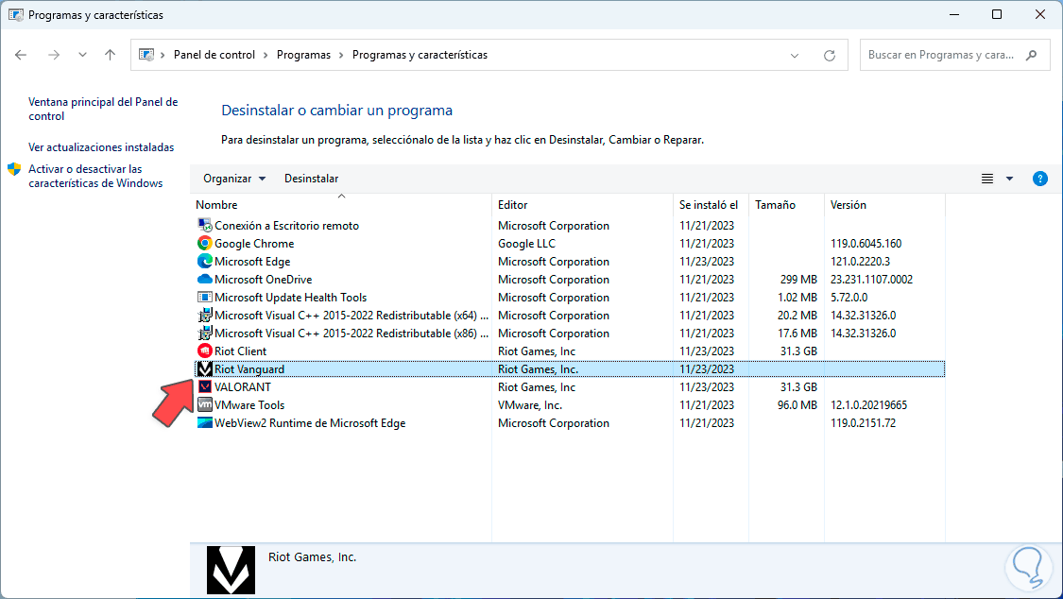Open Activar o desactivar características de Windows
The height and width of the screenshot is (599, 1063).
point(95,176)
